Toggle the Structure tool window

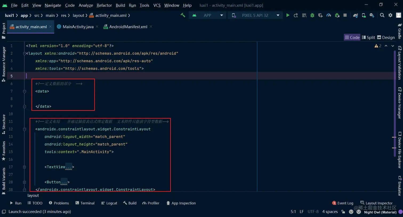[x=4, y=124]
